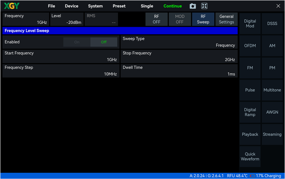The width and height of the screenshot is (285, 179).
Task: Click RFU 48.4°C temperature status
Action: pyautogui.click(x=237, y=176)
